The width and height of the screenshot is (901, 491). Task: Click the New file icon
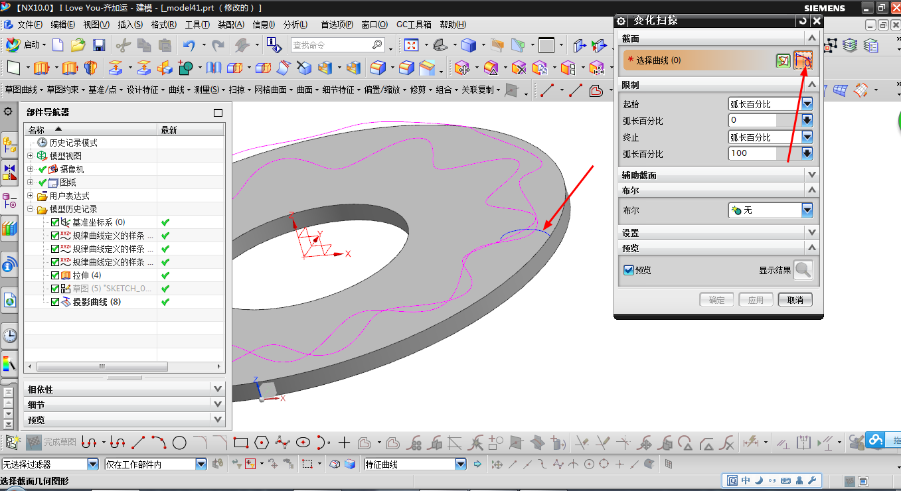pyautogui.click(x=58, y=45)
